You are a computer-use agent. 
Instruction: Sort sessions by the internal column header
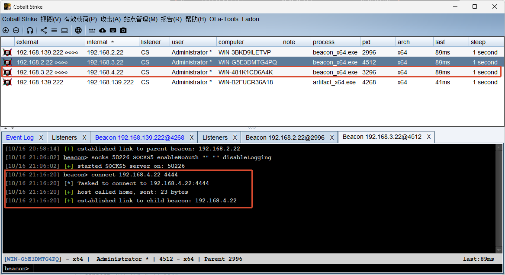(112, 42)
